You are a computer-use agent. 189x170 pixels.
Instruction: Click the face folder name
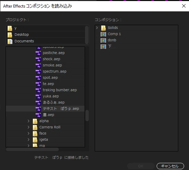coord(43,134)
